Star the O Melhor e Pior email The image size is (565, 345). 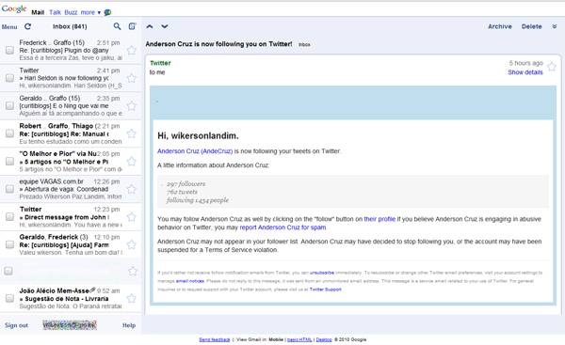(x=132, y=161)
